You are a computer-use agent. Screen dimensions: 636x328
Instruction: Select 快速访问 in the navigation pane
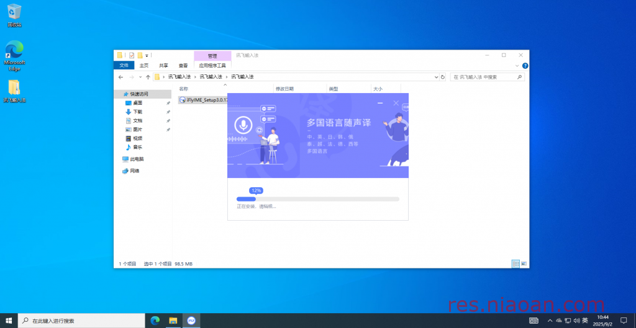[143, 94]
